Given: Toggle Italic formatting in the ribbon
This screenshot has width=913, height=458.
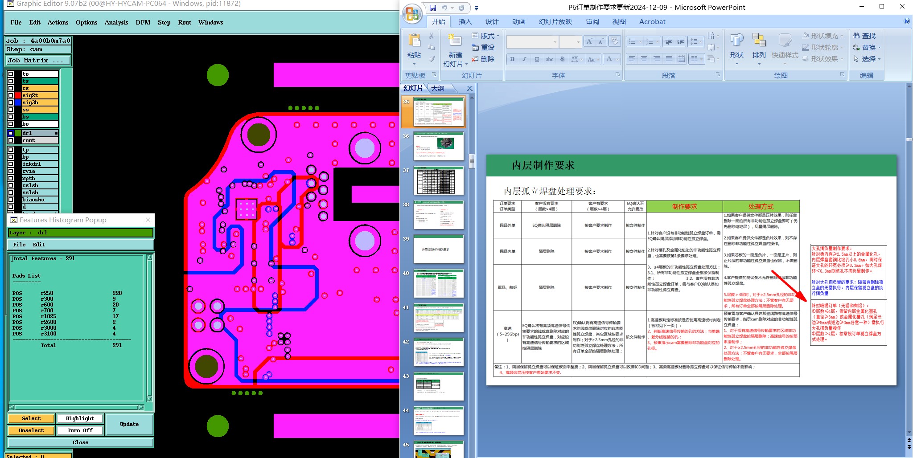Looking at the screenshot, I should tap(524, 59).
